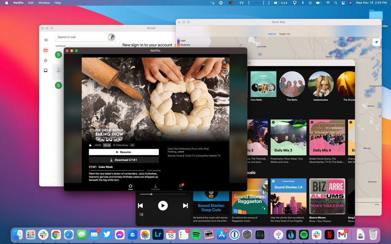Open the 'New sign-in to your account' email

pos(147,45)
